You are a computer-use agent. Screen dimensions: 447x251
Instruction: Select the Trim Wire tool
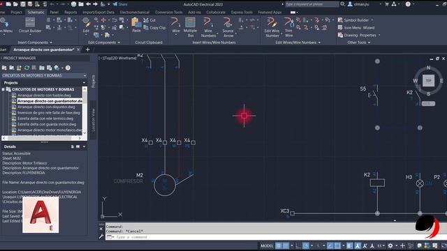(x=288, y=27)
